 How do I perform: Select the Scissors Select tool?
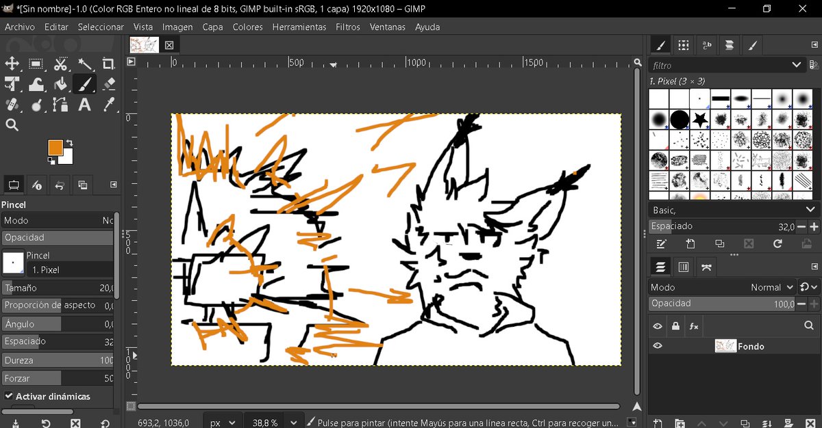click(x=60, y=64)
